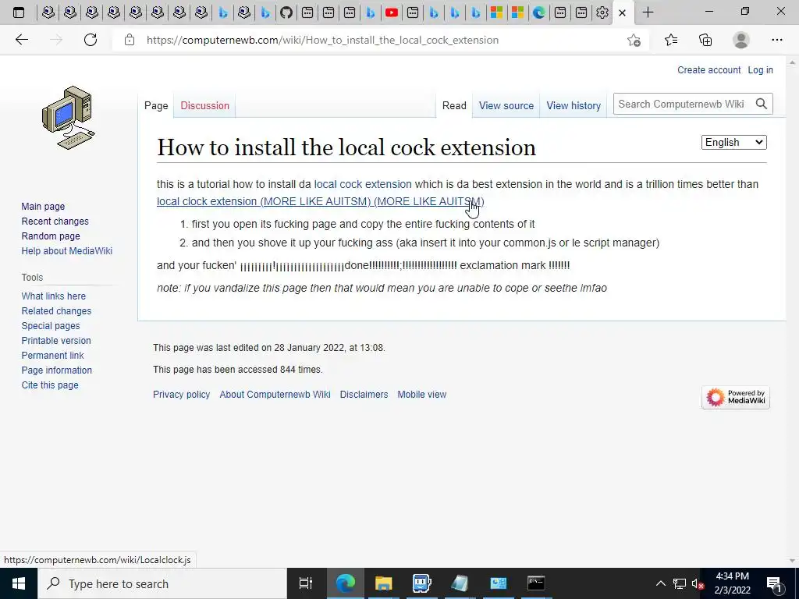Open the notification center icon
799x599 pixels.
[x=774, y=583]
